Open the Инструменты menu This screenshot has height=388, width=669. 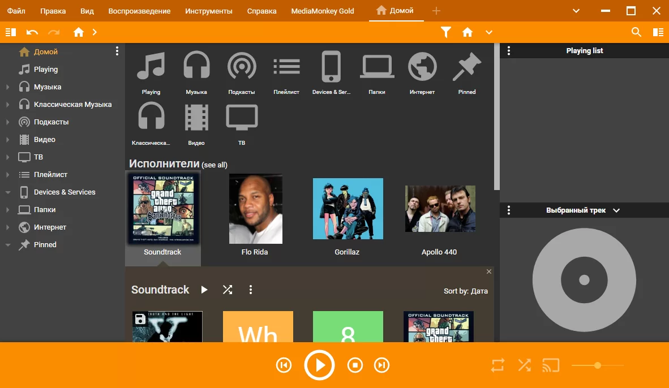(x=209, y=11)
